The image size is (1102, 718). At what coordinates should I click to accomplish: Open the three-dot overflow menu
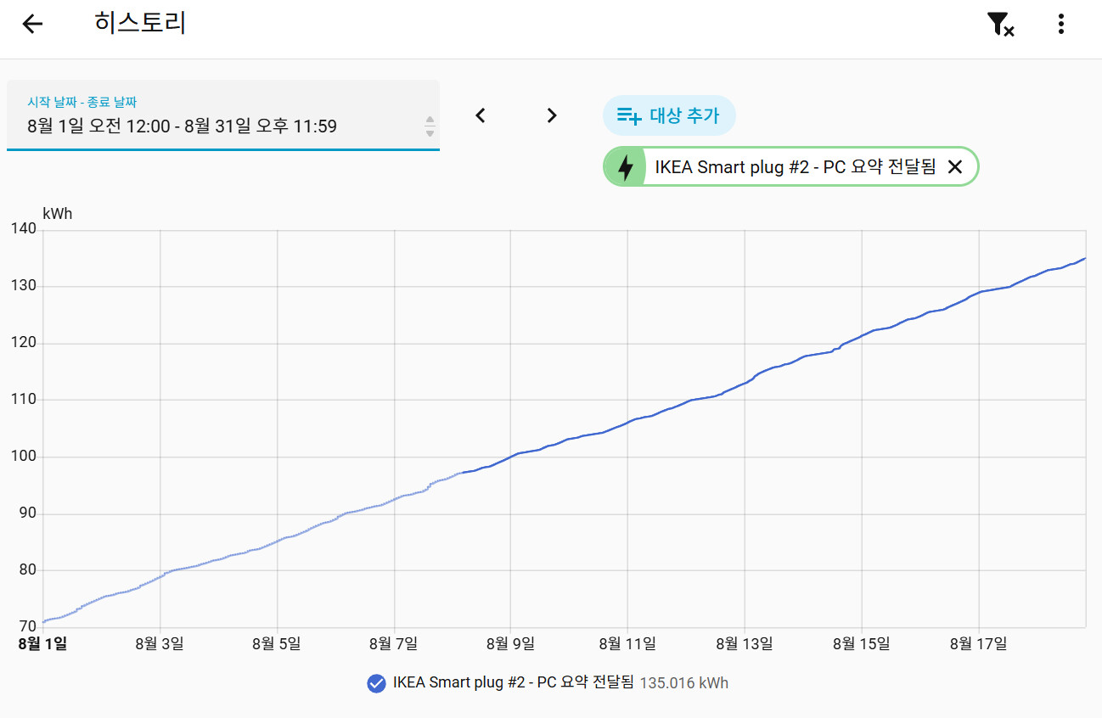pyautogui.click(x=1060, y=24)
